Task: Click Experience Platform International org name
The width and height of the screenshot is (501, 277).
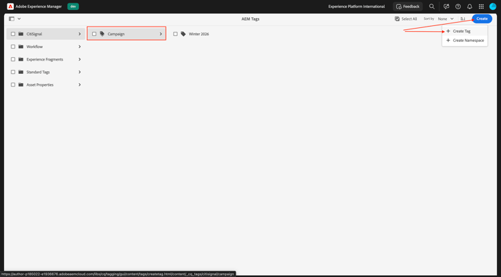Action: coord(357,7)
